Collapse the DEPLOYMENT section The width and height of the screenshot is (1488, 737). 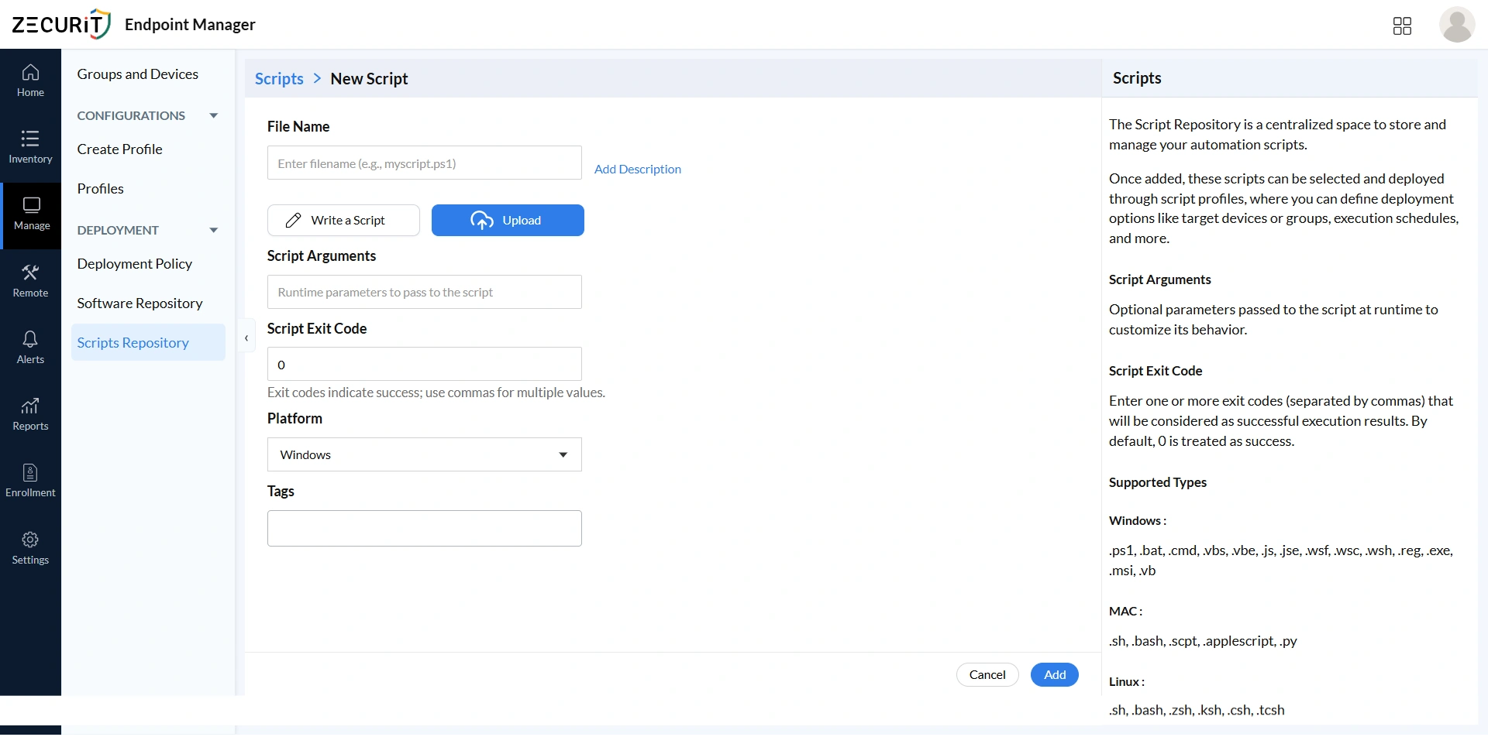coord(214,229)
